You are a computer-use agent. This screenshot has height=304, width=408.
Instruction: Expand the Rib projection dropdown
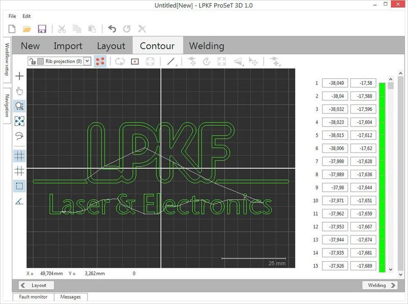click(x=87, y=61)
